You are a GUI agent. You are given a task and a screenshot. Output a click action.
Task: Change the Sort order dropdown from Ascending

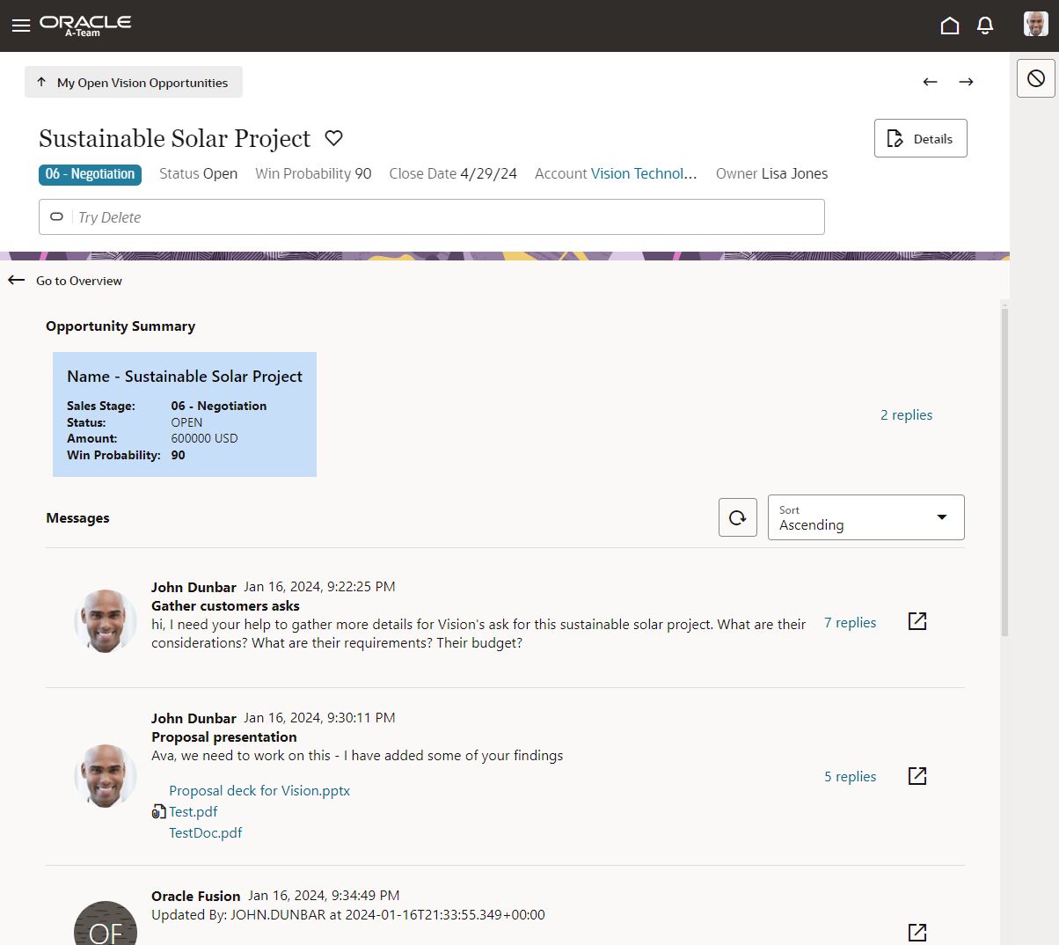coord(865,517)
